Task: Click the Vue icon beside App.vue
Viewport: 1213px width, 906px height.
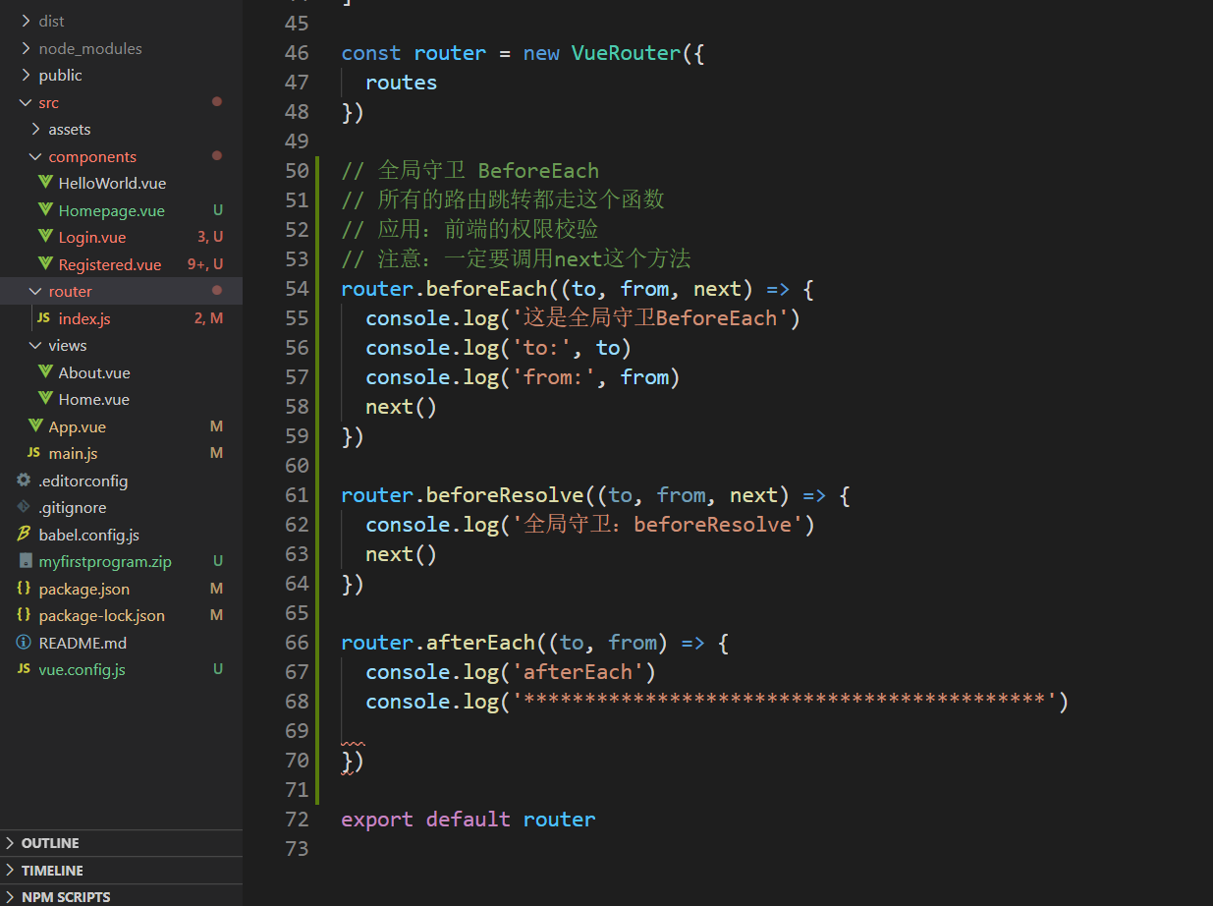Action: 34,426
